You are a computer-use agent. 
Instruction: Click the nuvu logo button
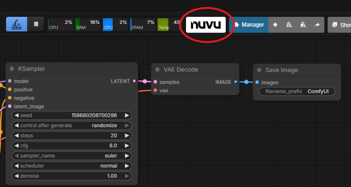pos(206,25)
